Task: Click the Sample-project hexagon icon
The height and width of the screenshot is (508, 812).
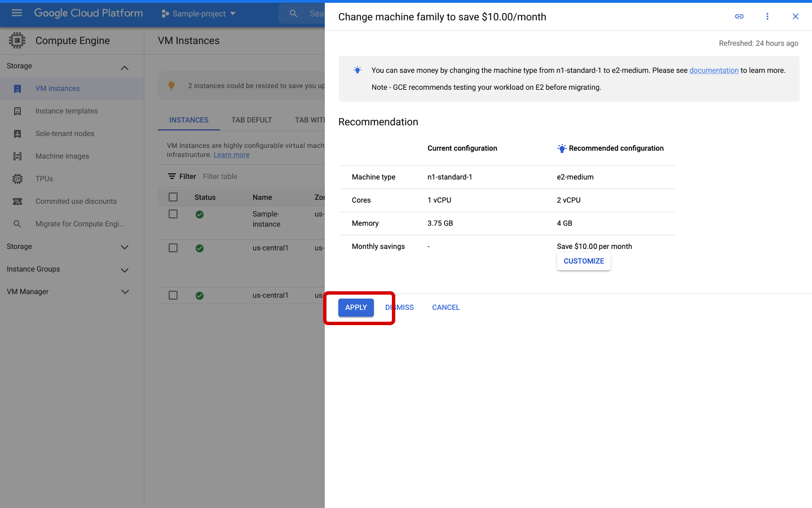Action: click(165, 14)
